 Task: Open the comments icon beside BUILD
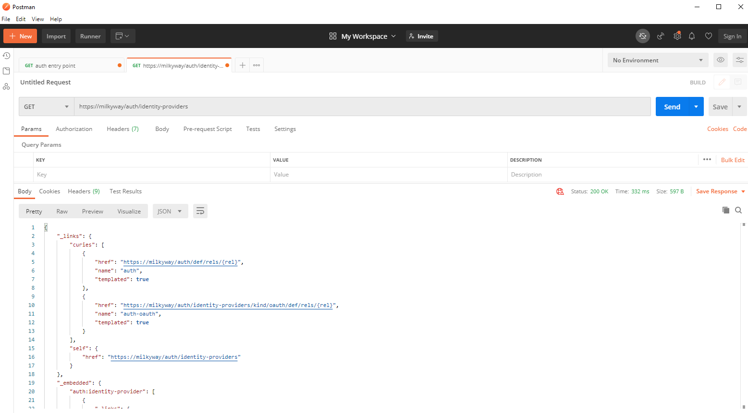738,82
